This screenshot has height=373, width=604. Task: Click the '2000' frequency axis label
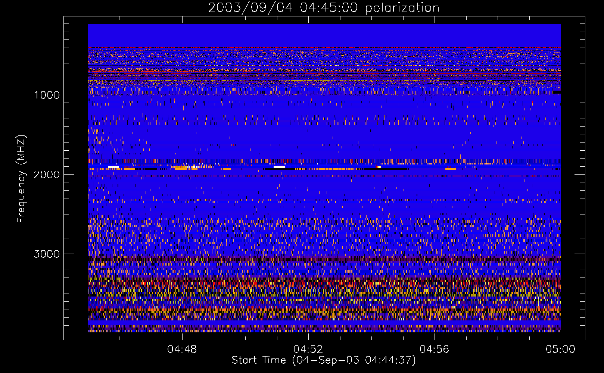point(47,175)
